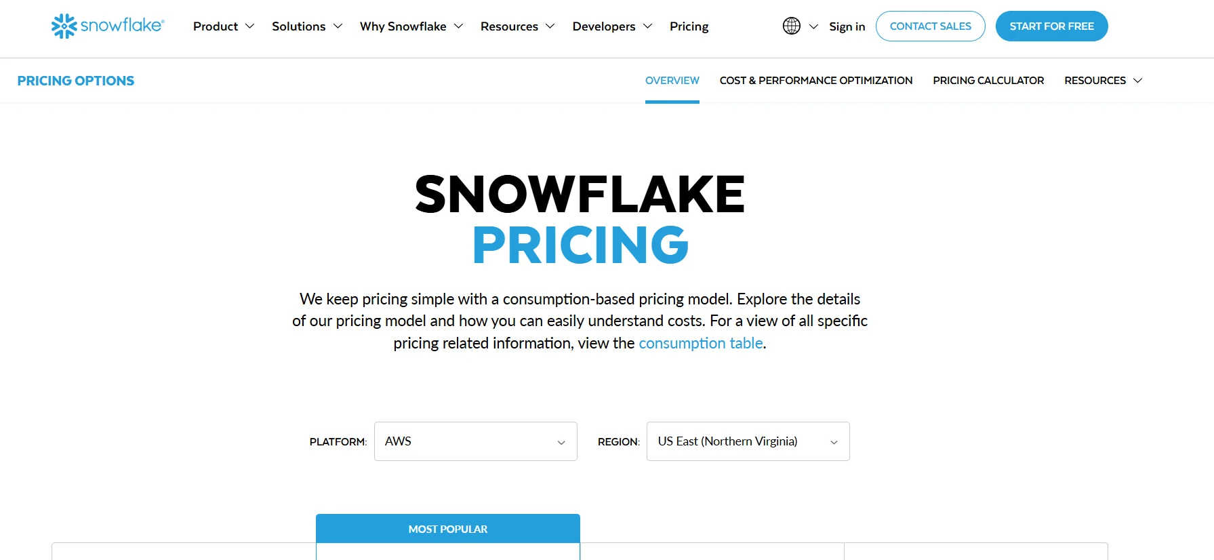Click the Snowflake logo
The image size is (1214, 560).
[106, 26]
